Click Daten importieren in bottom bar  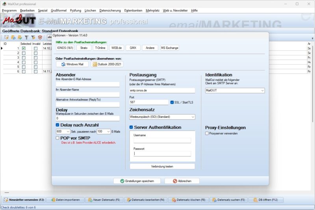pos(65,200)
